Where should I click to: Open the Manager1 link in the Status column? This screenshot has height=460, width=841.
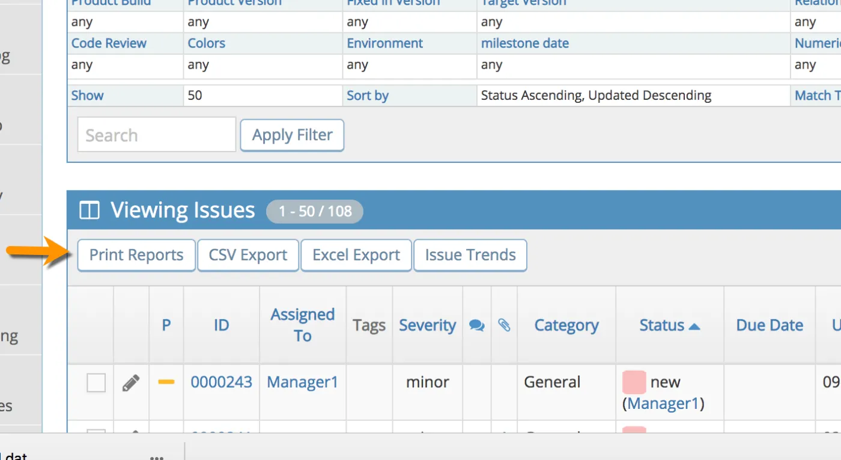tap(664, 403)
